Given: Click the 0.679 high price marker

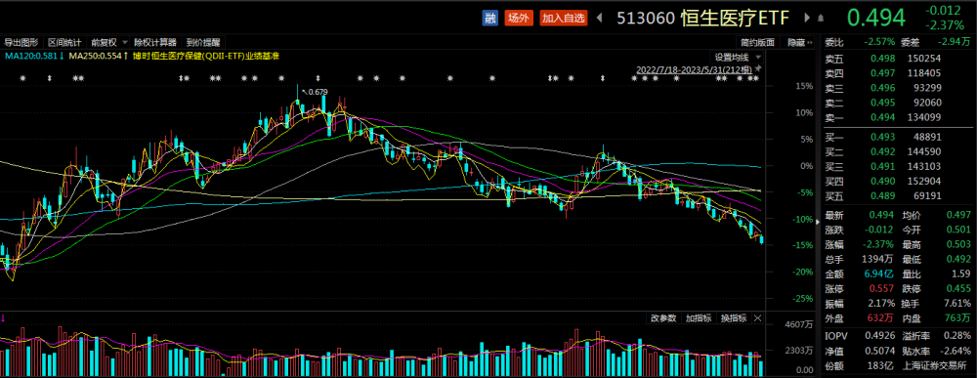Looking at the screenshot, I should click(x=315, y=92).
